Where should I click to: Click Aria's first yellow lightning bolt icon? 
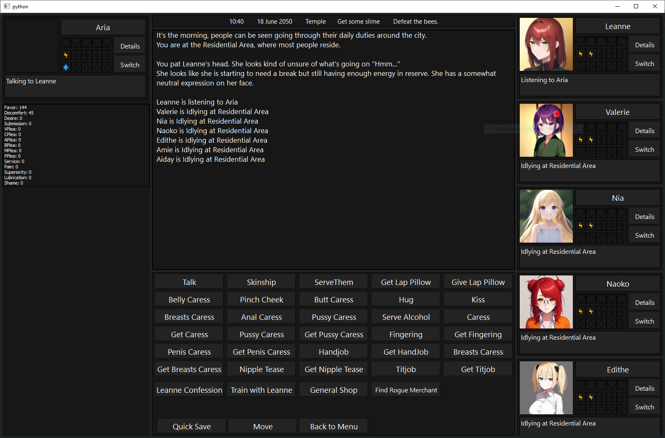click(66, 55)
